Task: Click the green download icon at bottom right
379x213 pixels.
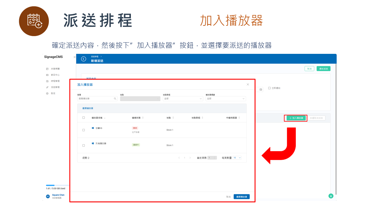Action: pyautogui.click(x=331, y=196)
